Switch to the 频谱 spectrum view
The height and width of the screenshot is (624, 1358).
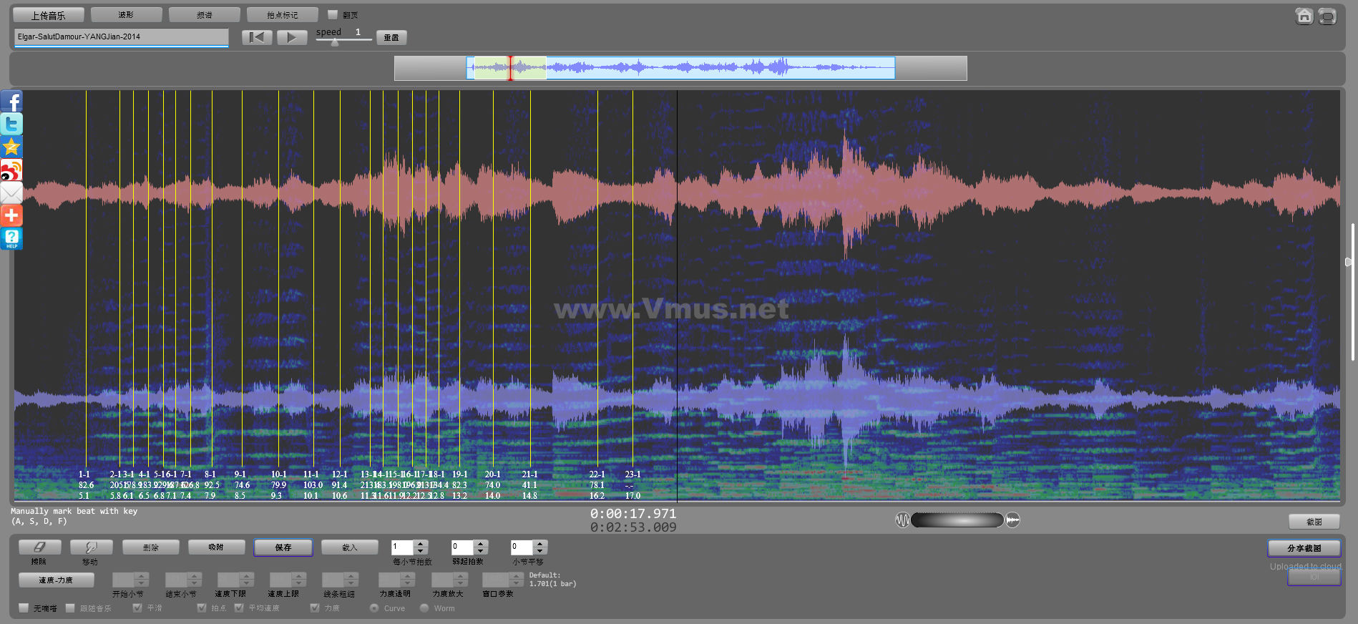click(x=204, y=15)
